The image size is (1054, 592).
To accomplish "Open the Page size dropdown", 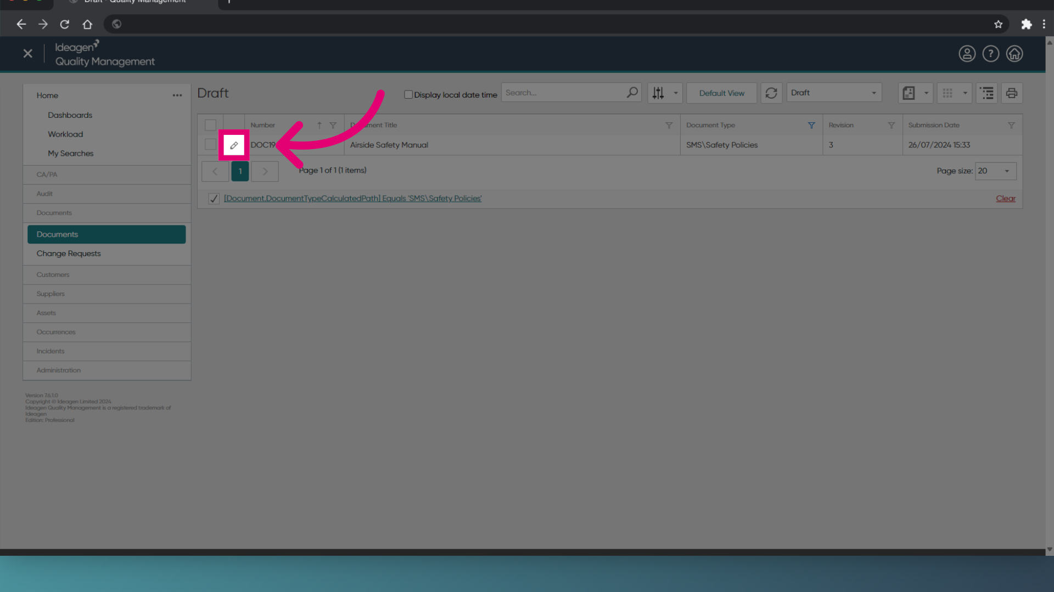I will (x=995, y=171).
